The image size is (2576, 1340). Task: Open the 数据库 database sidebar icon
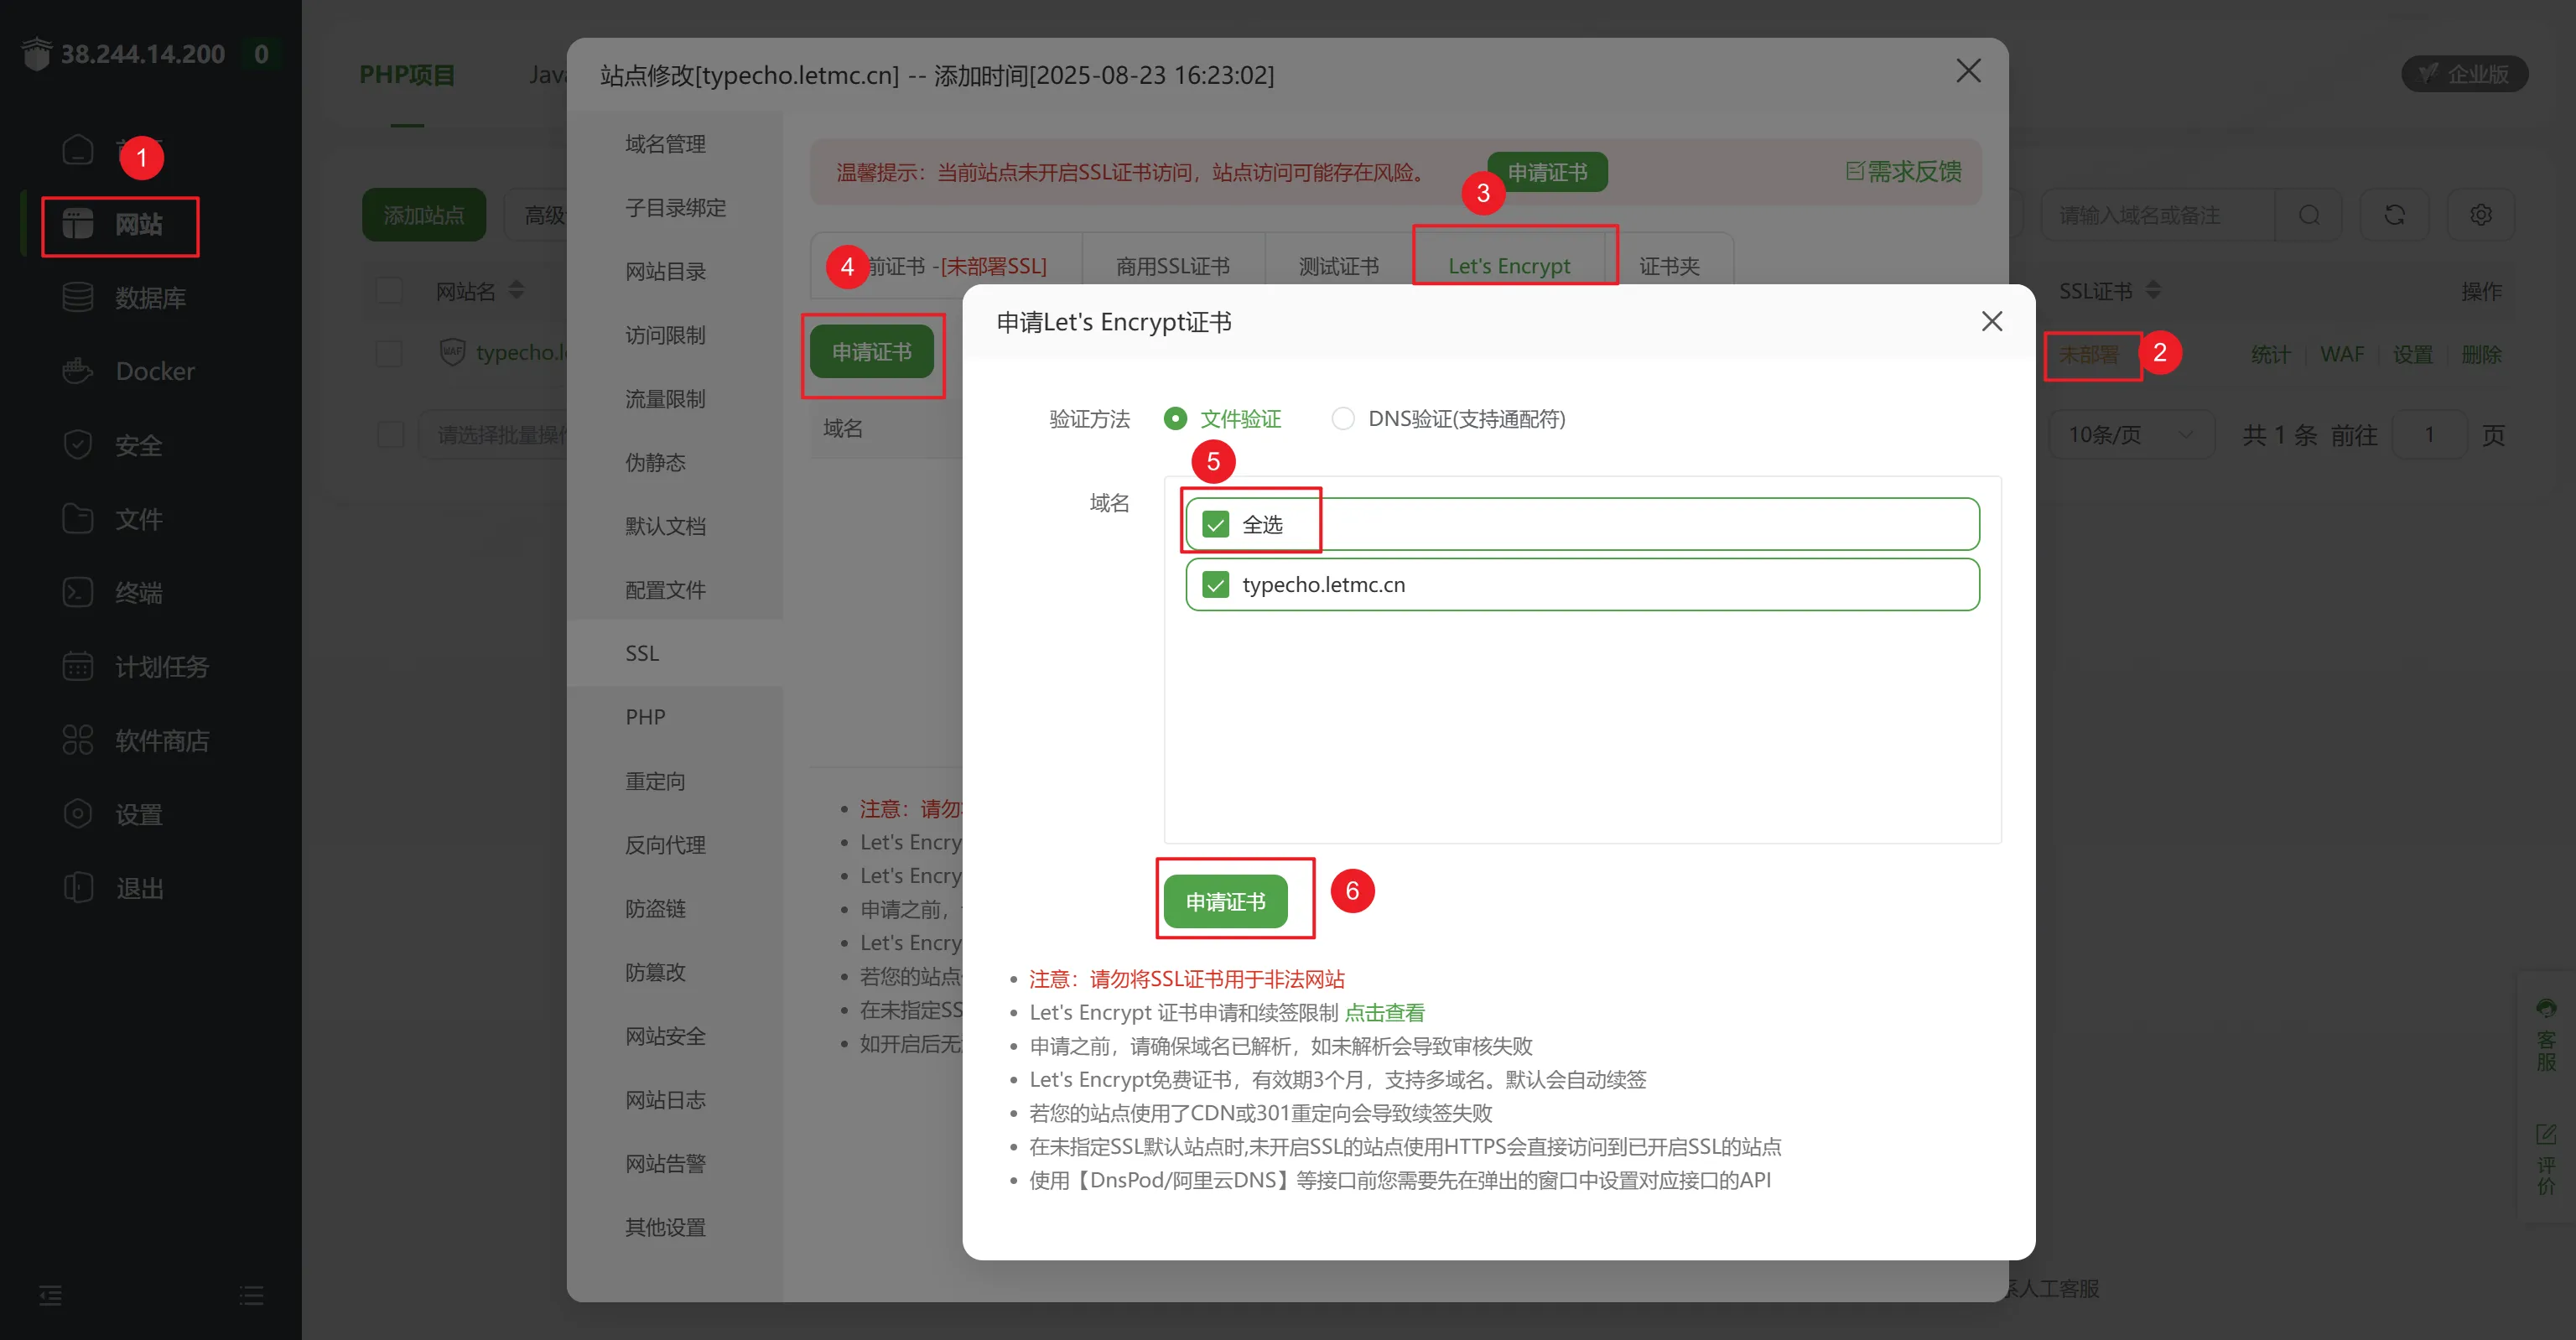[77, 297]
